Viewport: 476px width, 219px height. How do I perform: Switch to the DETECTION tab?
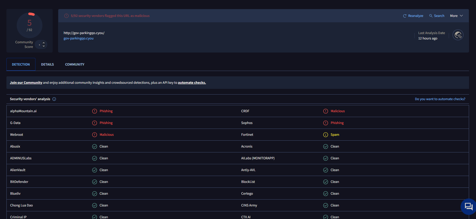pyautogui.click(x=21, y=65)
